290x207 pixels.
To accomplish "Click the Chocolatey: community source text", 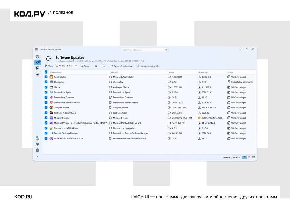I will click(242, 82).
